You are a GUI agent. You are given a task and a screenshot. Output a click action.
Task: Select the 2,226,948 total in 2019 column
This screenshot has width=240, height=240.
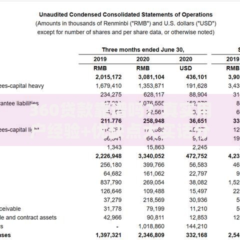108,156
